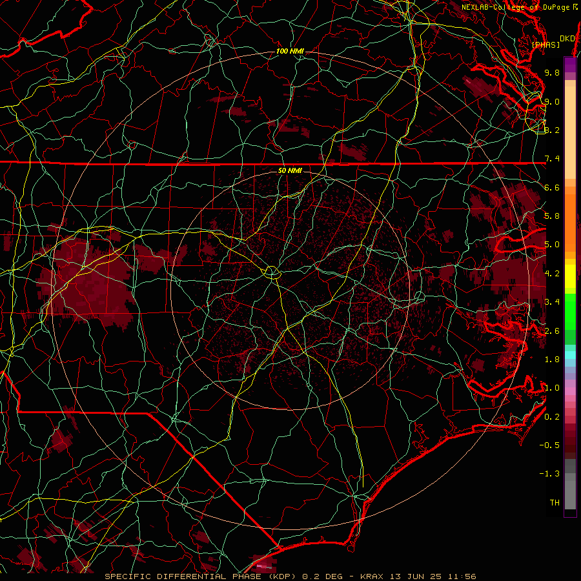Click the NEXLAB-College of DuPage watermark text
The width and height of the screenshot is (581, 581).
point(520,7)
